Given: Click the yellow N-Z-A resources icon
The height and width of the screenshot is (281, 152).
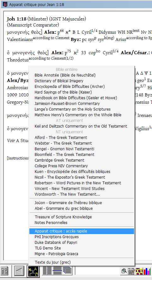Looking at the screenshot, I should pyautogui.click(x=33, y=271).
